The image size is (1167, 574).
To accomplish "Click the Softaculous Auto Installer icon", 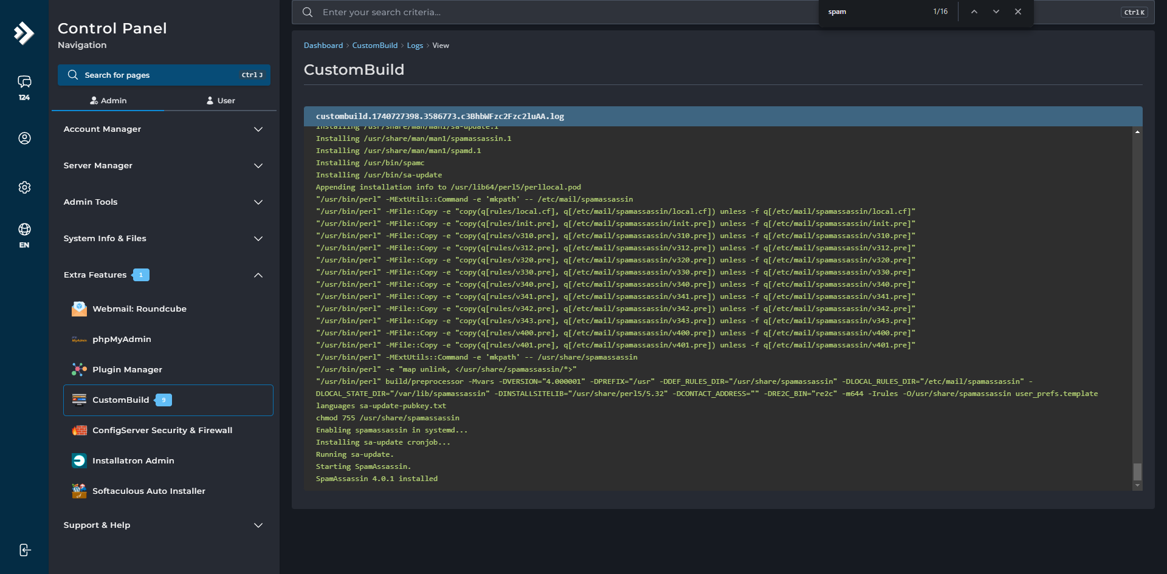I will [79, 491].
